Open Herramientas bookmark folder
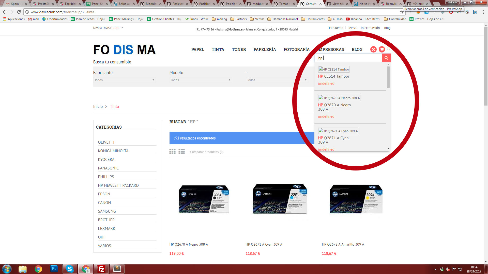Screen dimensions: 488x274 [x=313, y=19]
